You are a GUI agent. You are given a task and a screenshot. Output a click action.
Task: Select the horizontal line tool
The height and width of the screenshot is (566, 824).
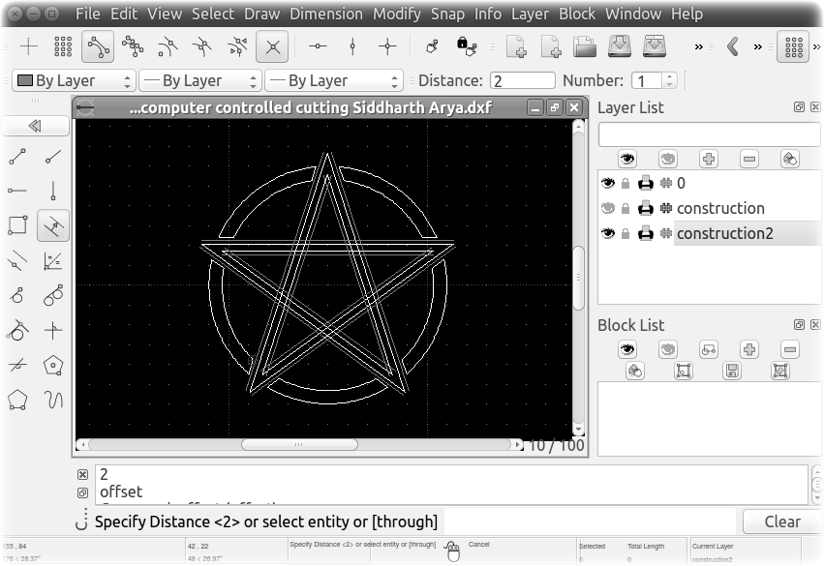(x=17, y=191)
